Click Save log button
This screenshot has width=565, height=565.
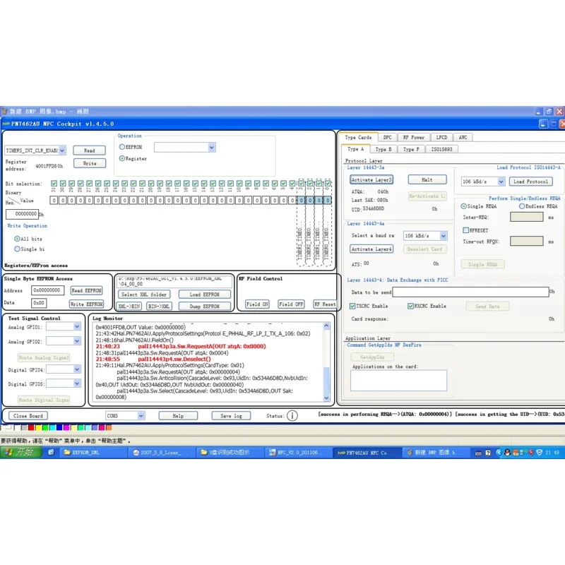point(231,415)
